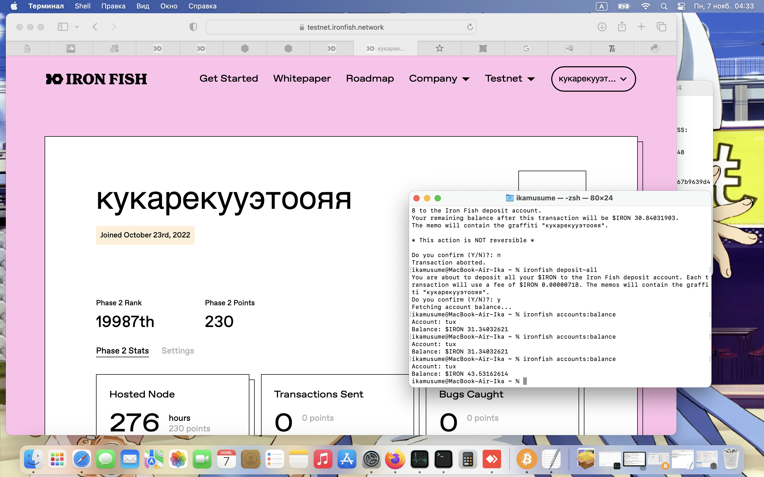The height and width of the screenshot is (477, 764).
Task: Open the Whitepaper link
Action: [x=302, y=78]
